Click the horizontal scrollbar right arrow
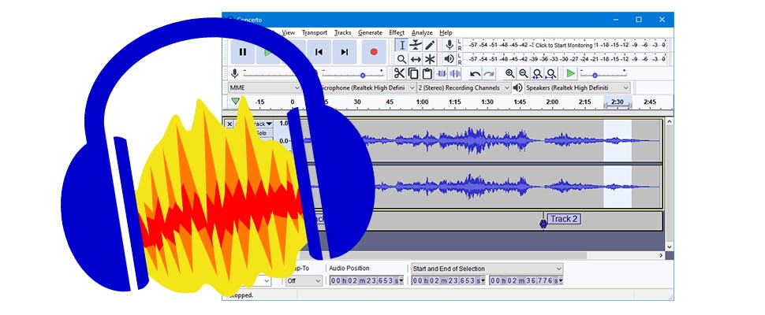Image resolution: width=765 pixels, height=315 pixels. pyautogui.click(x=662, y=256)
